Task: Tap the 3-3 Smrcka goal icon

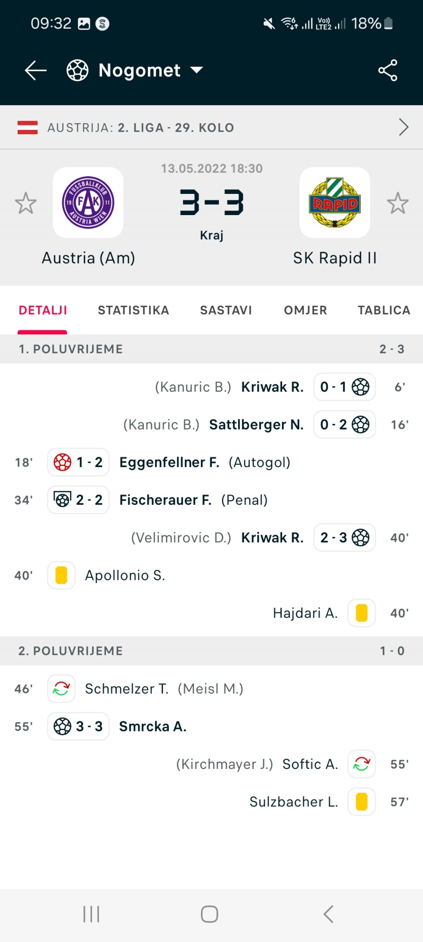Action: tap(62, 726)
